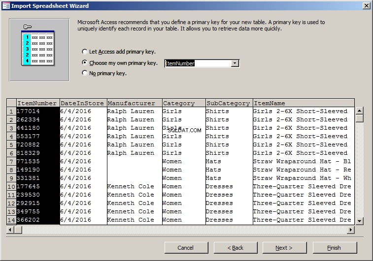Click row header number 14

pos(11,220)
